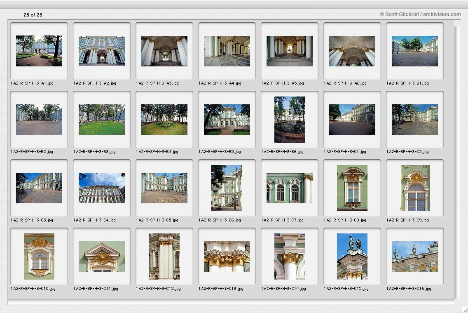Select thumbnail 1A2-R-SP-H-3-C2.jpg
This screenshot has width=468, height=313.
[415, 120]
